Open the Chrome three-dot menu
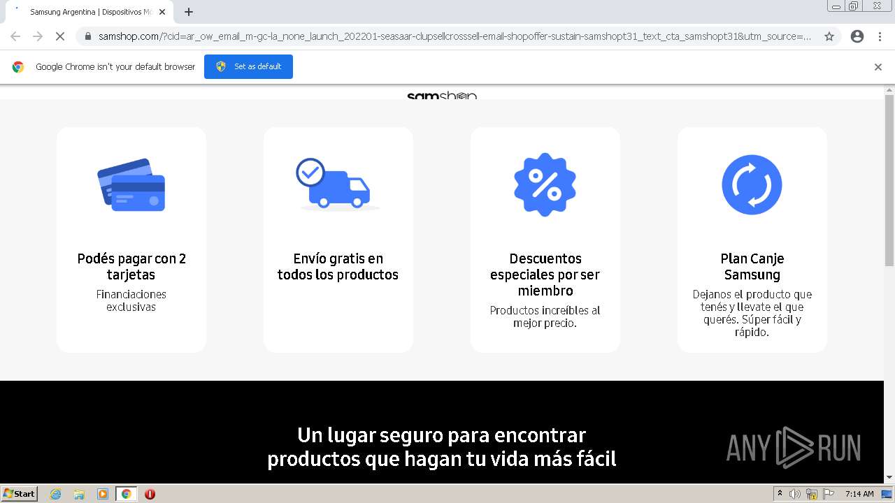The image size is (895, 503). pyautogui.click(x=880, y=36)
